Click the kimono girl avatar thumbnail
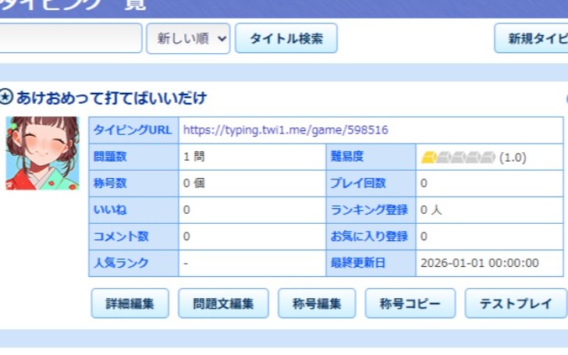Screen dimensions: 568x355 tap(42, 154)
